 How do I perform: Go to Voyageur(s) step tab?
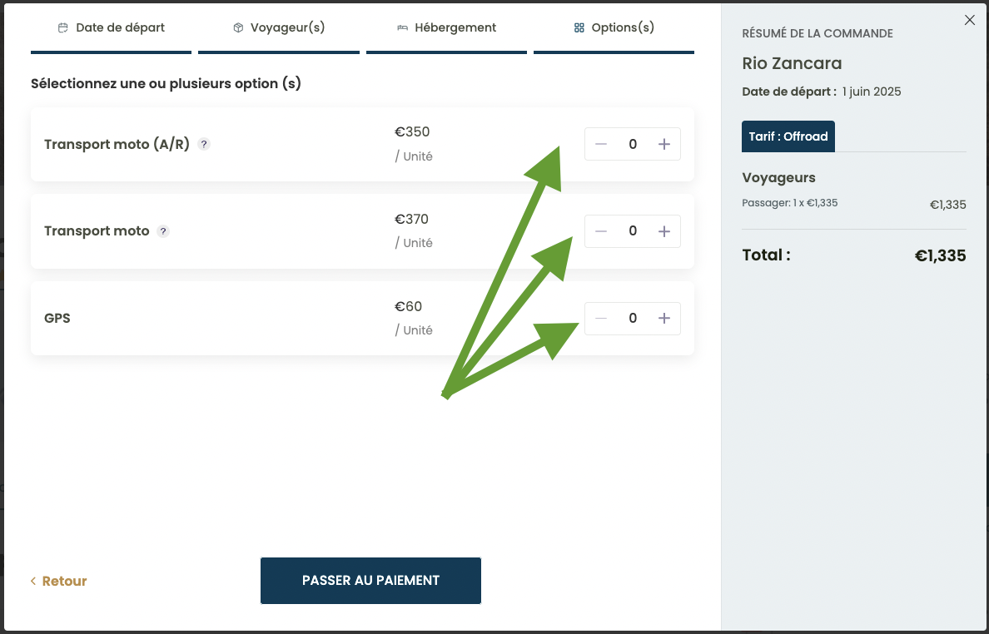(279, 27)
